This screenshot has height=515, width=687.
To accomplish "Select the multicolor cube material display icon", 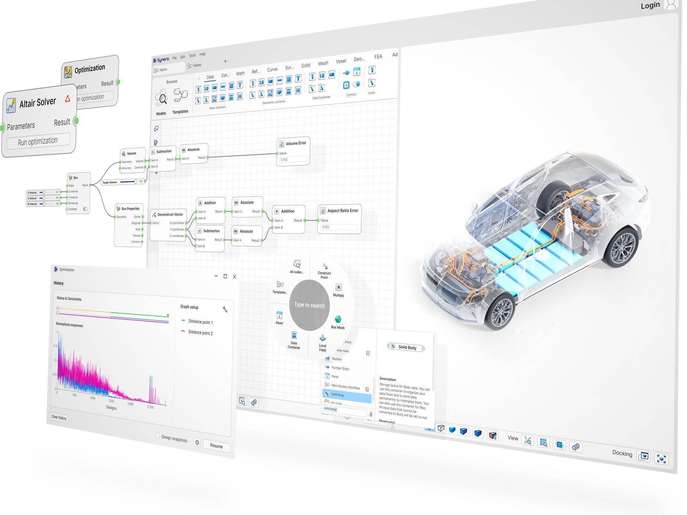I will click(493, 435).
